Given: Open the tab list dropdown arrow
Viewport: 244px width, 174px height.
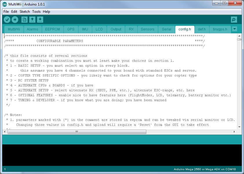Looking at the screenshot, I should coord(234,29).
